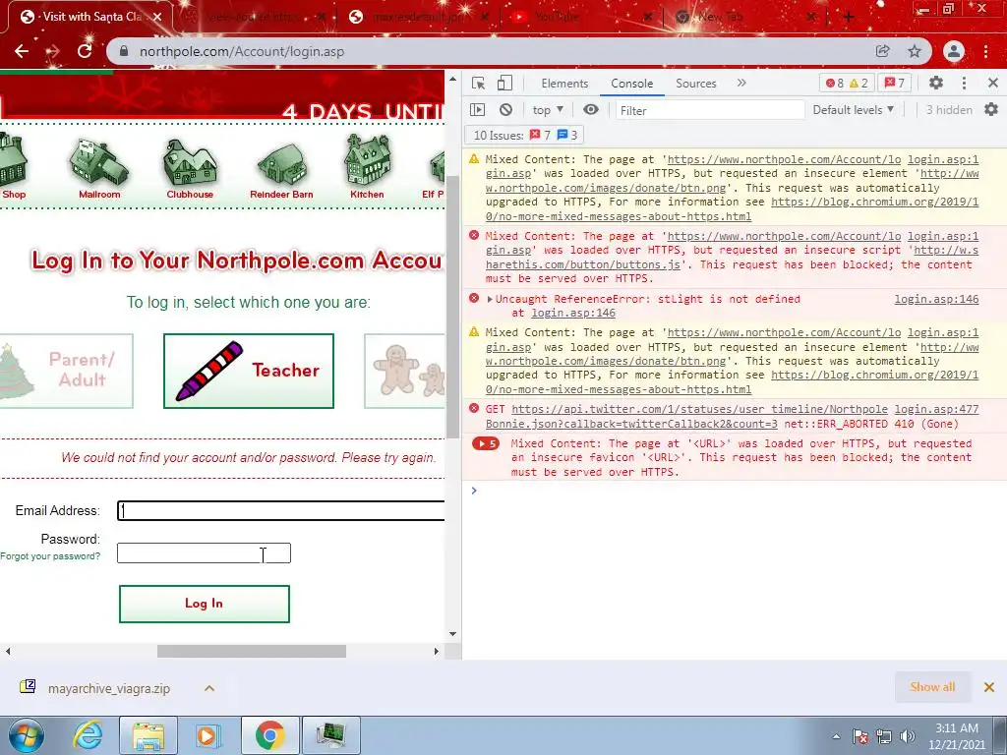Click Forgot your password link

[50, 556]
